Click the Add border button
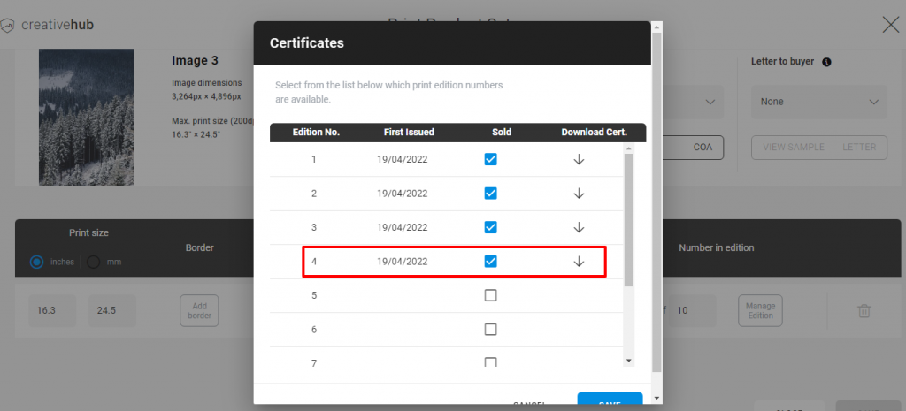This screenshot has height=411, width=906. (x=199, y=310)
